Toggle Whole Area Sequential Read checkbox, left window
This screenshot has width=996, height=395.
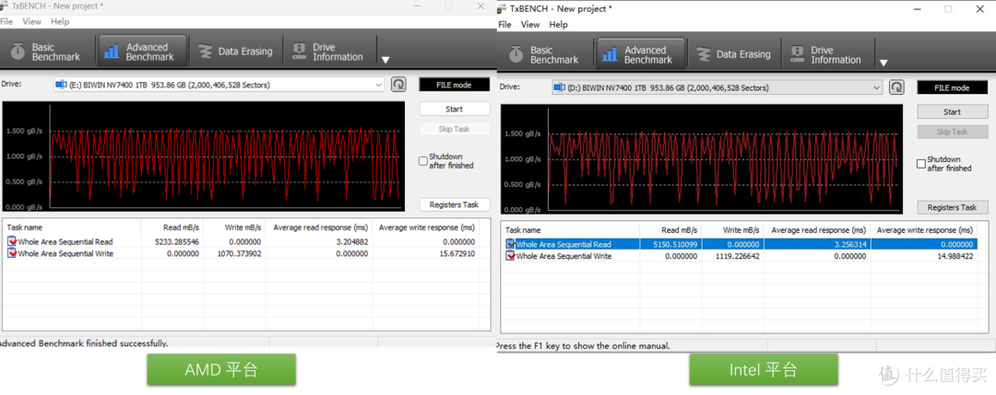pos(13,241)
